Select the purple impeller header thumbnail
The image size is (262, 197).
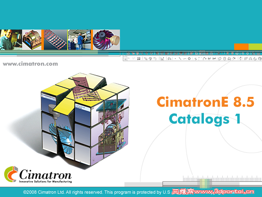click(x=106, y=40)
